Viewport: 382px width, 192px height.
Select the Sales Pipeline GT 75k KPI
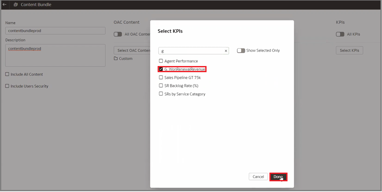point(161,77)
